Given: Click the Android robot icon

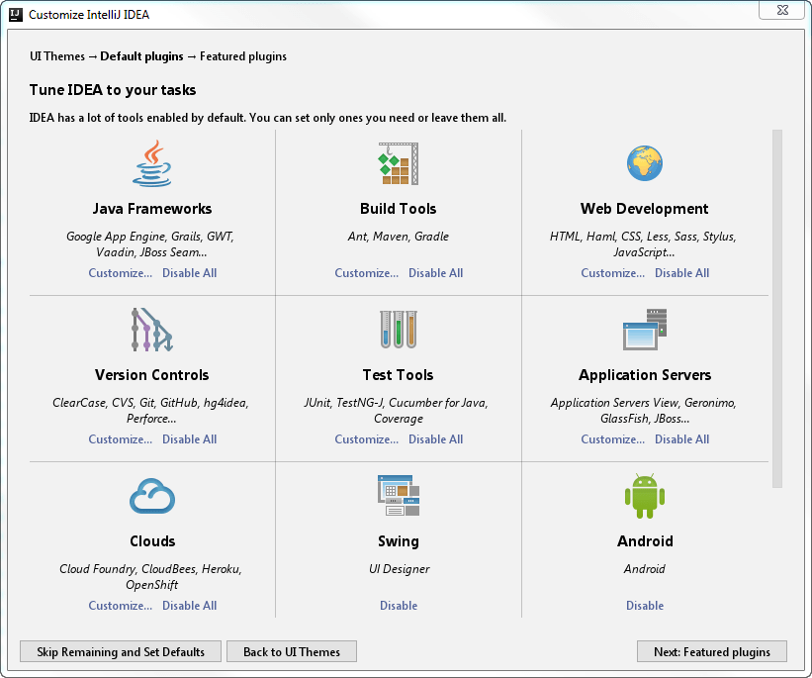Looking at the screenshot, I should (644, 496).
